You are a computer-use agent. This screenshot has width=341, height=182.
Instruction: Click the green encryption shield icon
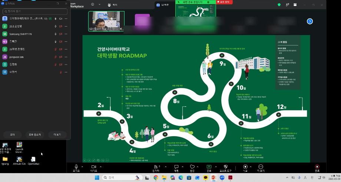(279, 4)
